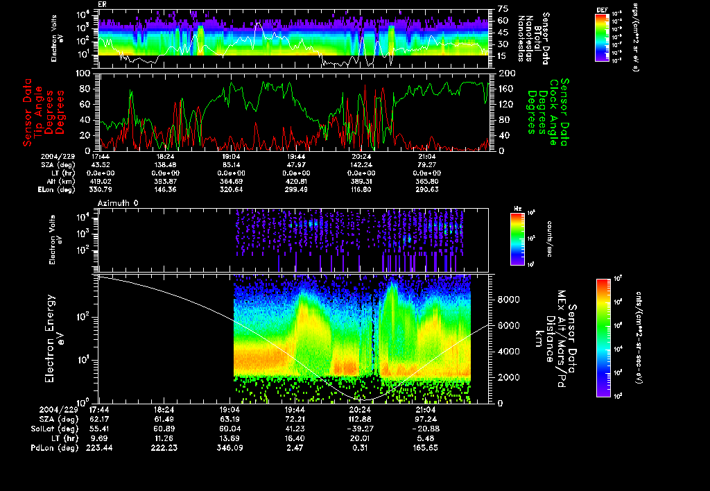Click the cnts/(cm**2-sr-sec-eV) color bar
The height and width of the screenshot is (491, 710).
click(603, 338)
